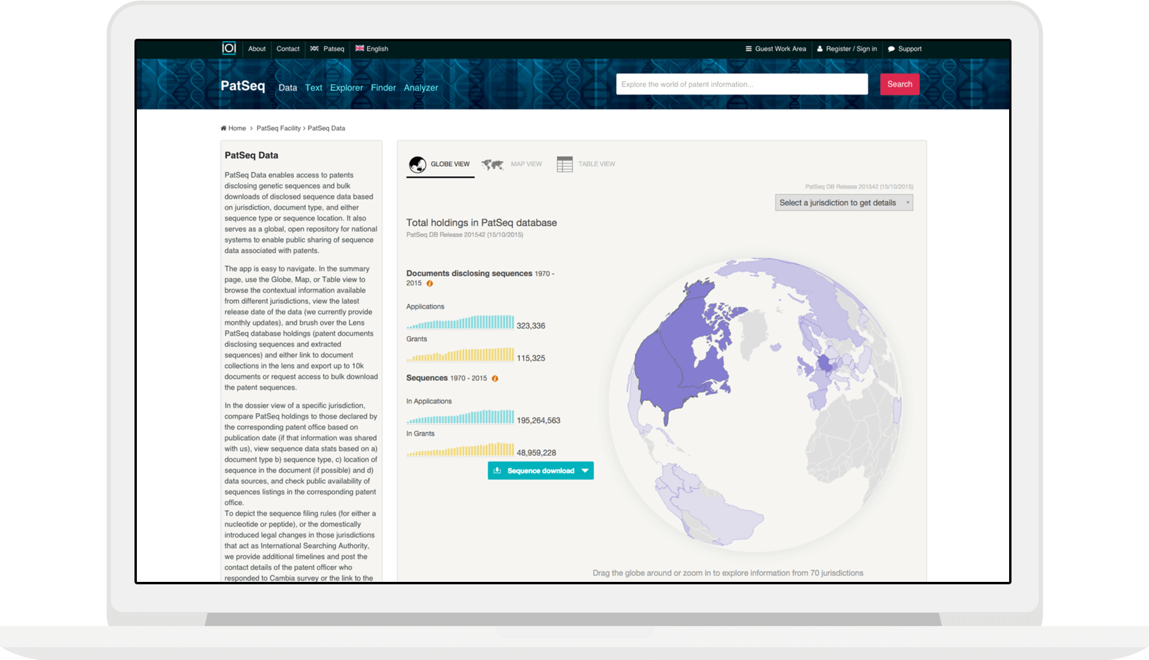Click the info icon beside Documents disclosing sequences
Screen dimensions: 1149x660
(429, 283)
